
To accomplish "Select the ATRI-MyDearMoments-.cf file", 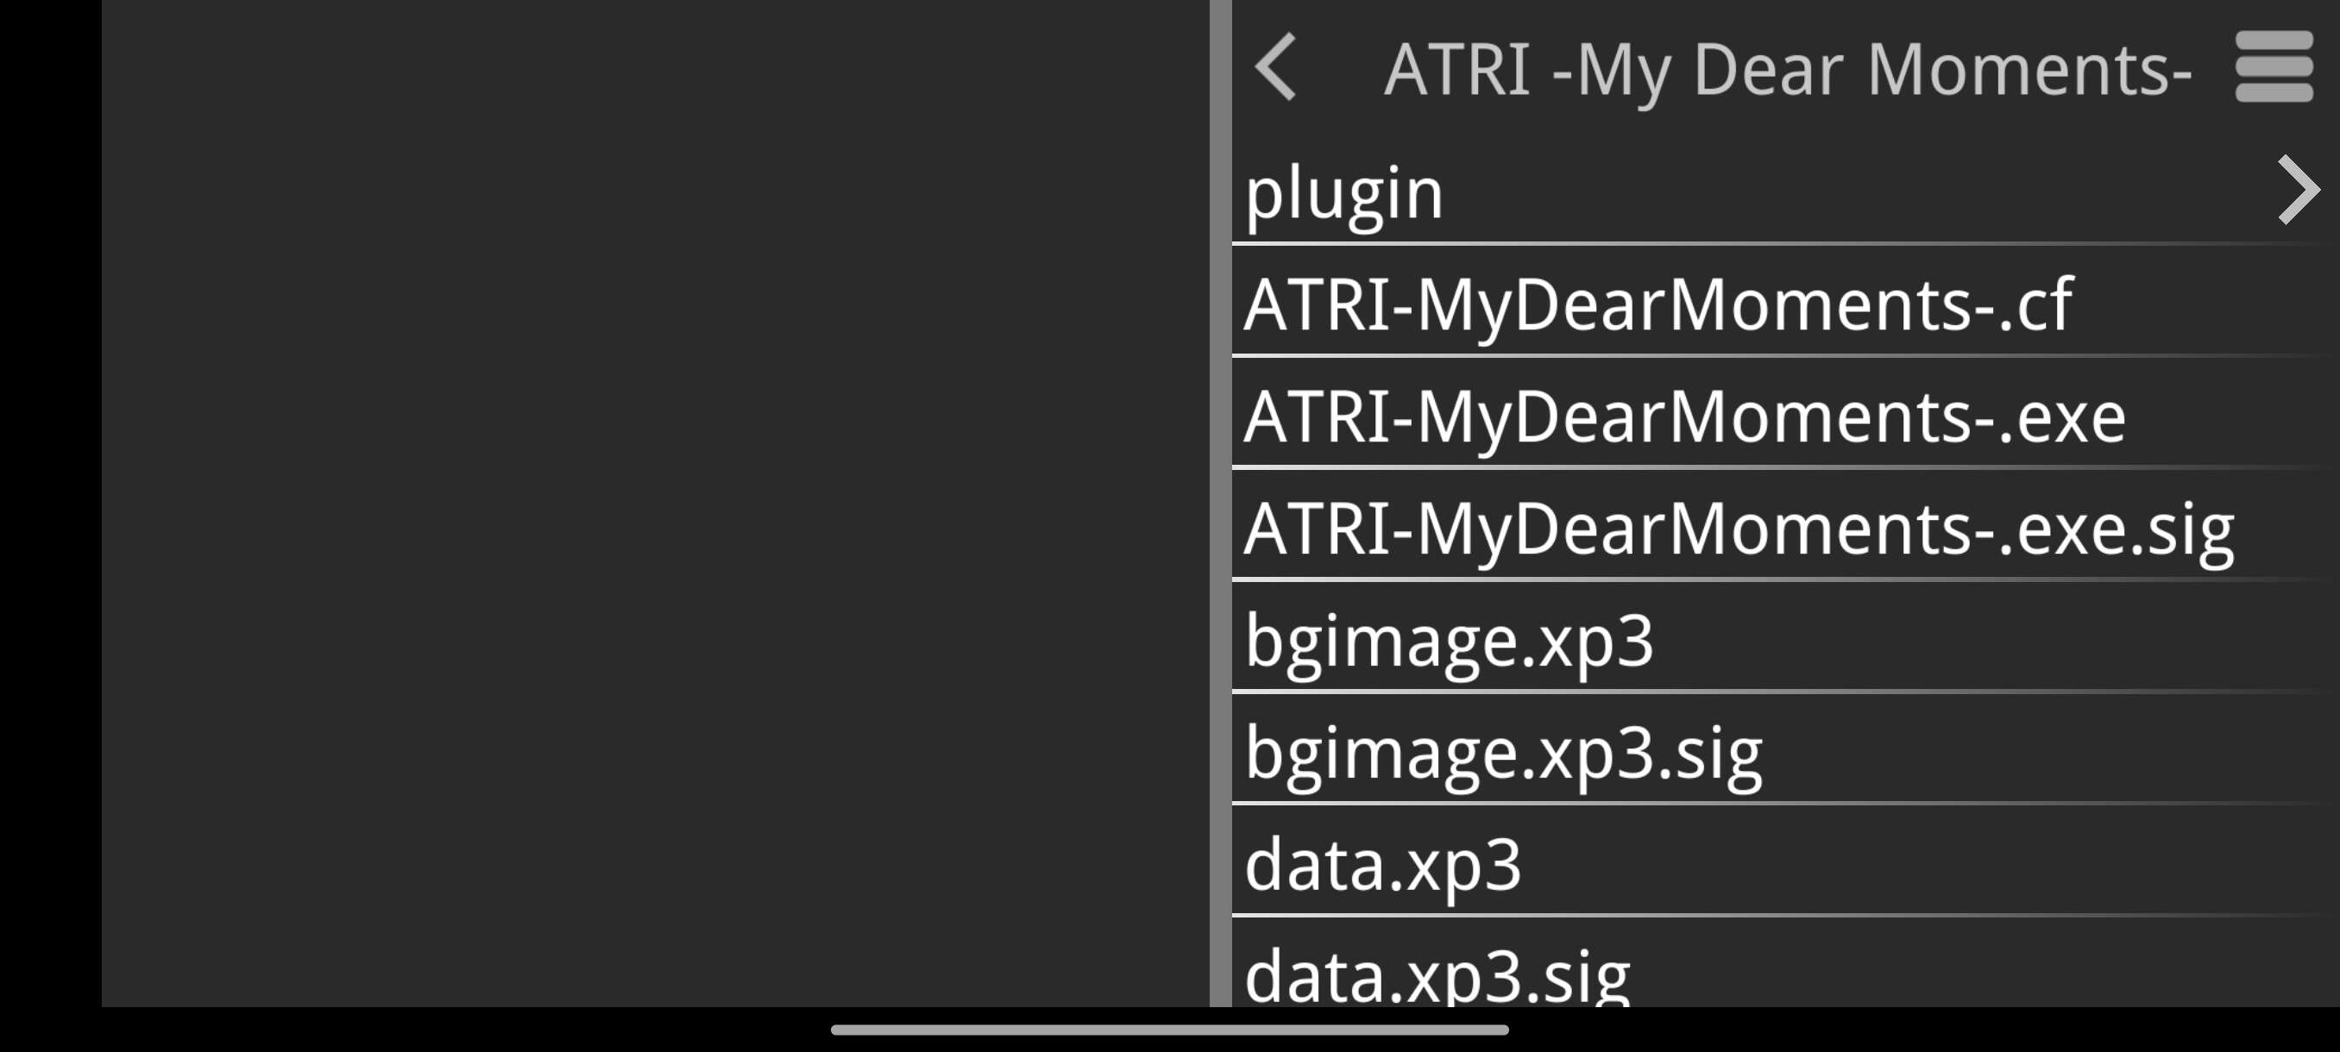I will pos(1786,301).
